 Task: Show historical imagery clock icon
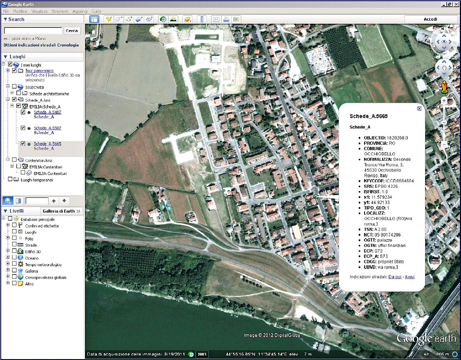click(x=163, y=19)
